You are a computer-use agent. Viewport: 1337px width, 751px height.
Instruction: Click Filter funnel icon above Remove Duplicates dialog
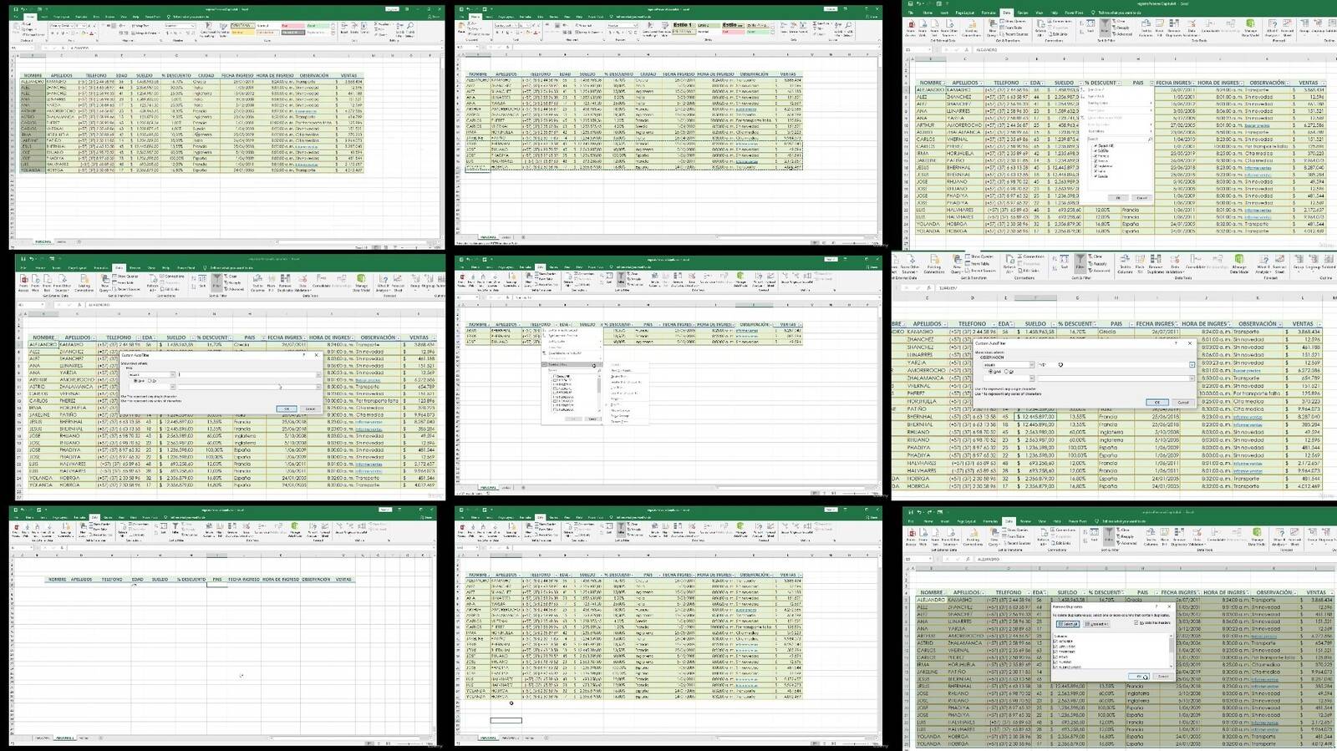[x=1109, y=535]
